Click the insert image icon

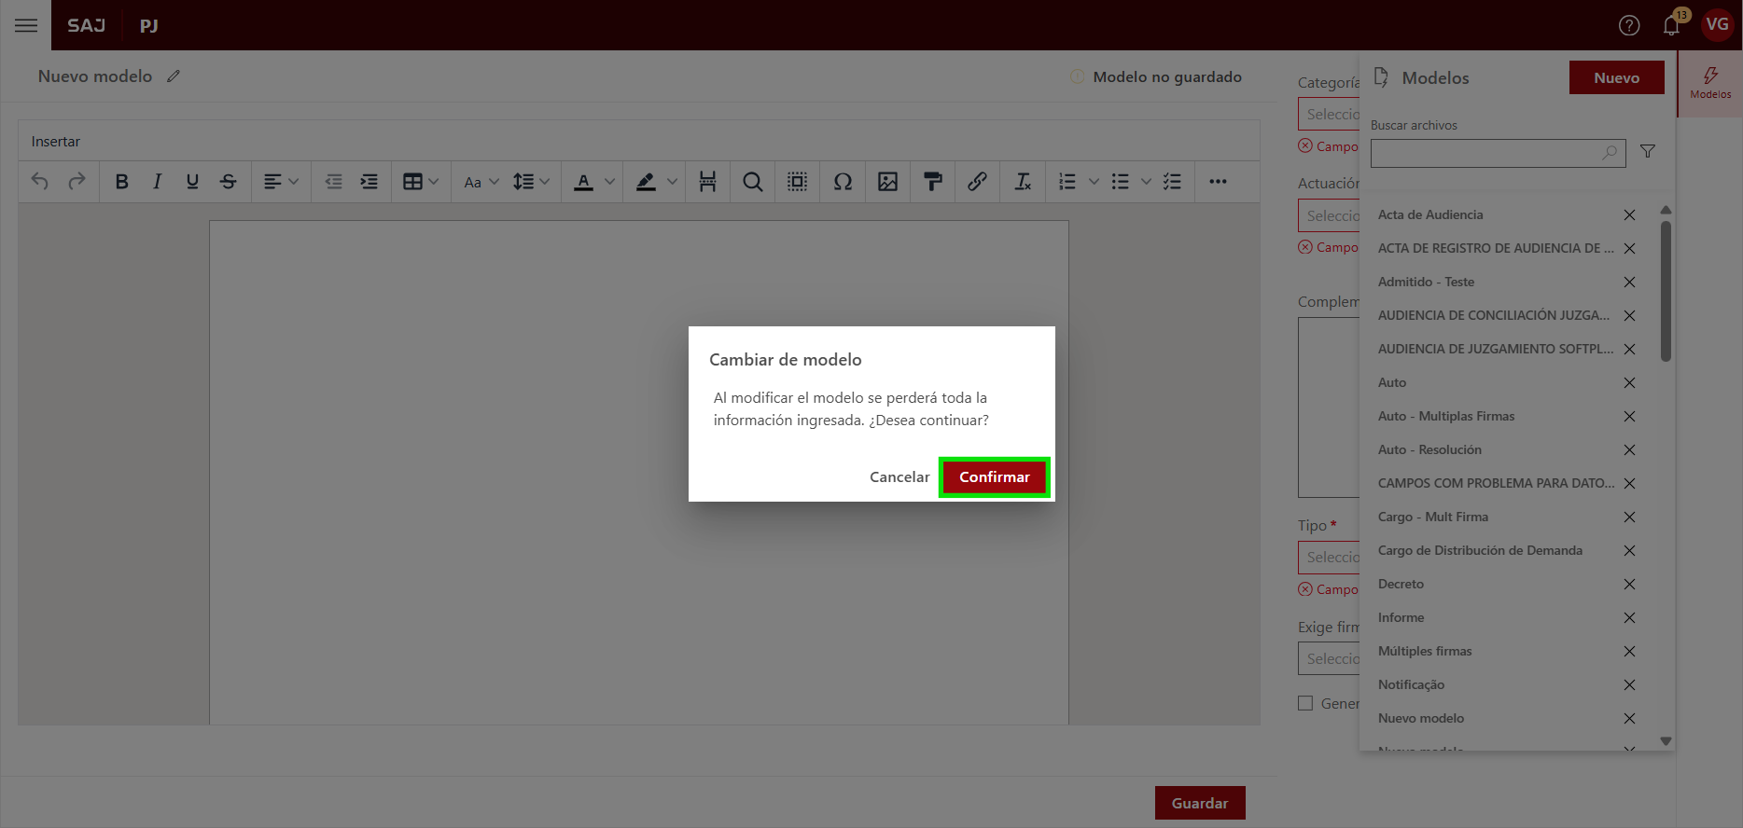coord(887,182)
